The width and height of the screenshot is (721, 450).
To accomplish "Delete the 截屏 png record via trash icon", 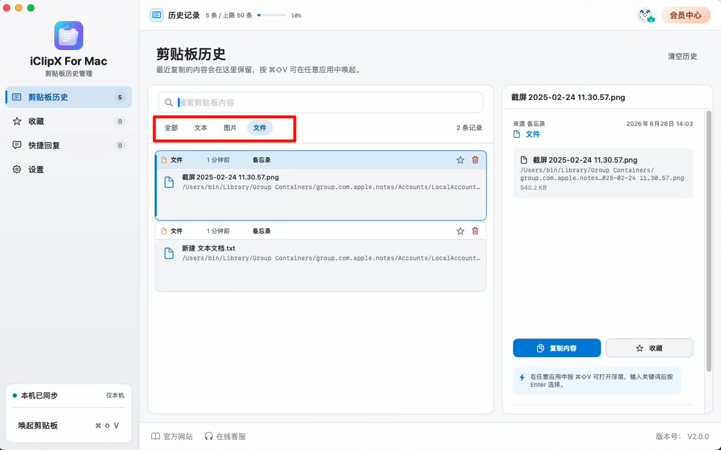I will 475,160.
